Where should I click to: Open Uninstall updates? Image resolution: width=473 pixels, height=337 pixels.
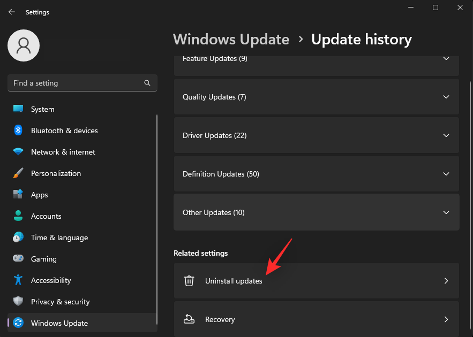[316, 281]
